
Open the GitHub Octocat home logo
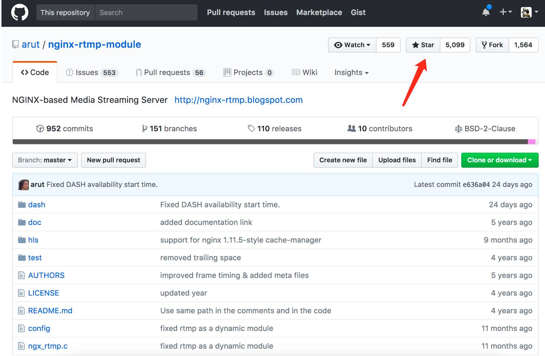[20, 12]
